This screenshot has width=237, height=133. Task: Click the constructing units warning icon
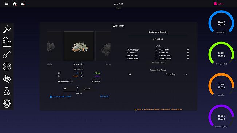(x=51, y=97)
